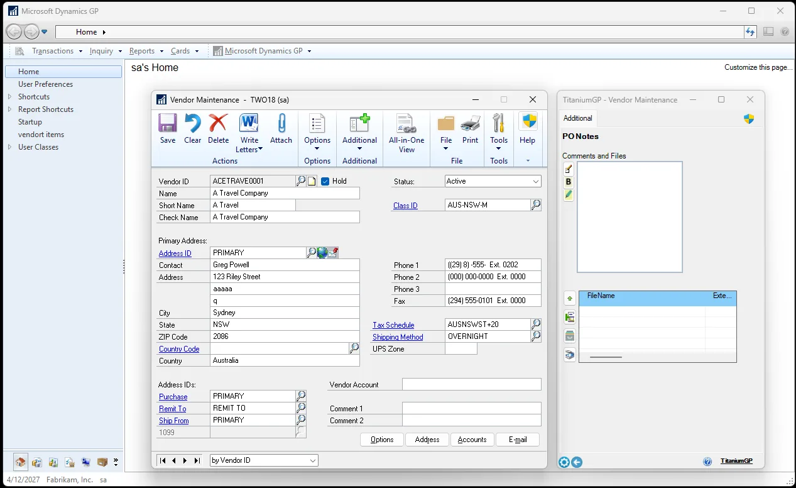Click the Home navigation pane house icon
Viewport: 796px width, 488px height.
point(21,462)
